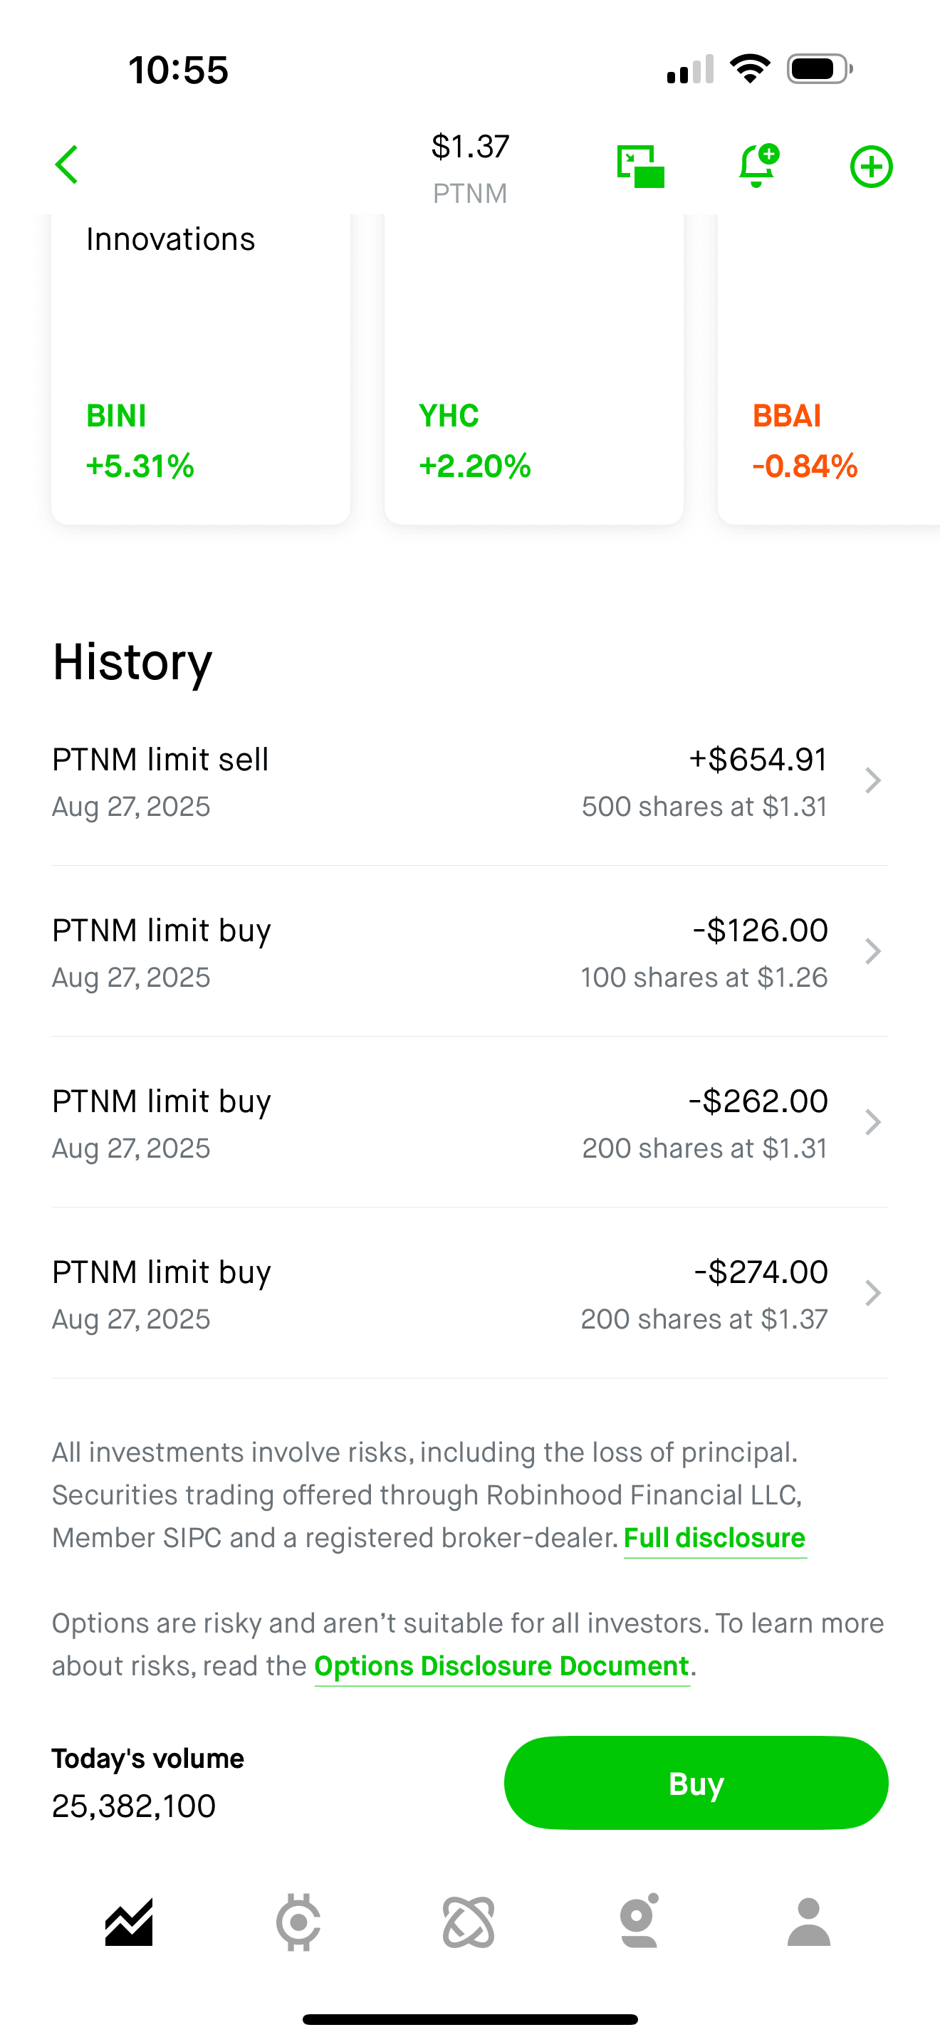Tap the green back arrow
Viewport: 940px width, 2042px height.
pyautogui.click(x=66, y=165)
